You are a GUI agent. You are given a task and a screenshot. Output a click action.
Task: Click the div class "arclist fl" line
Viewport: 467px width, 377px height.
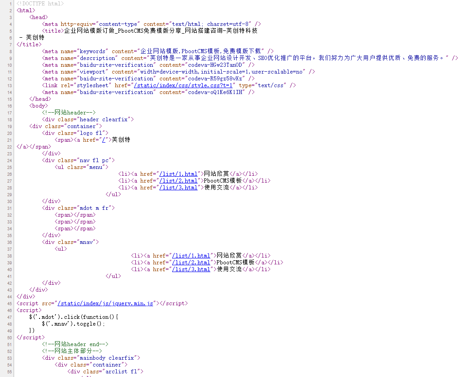point(105,372)
